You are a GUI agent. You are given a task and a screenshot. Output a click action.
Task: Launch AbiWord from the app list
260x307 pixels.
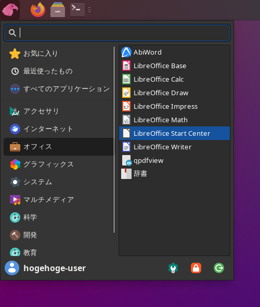174,52
